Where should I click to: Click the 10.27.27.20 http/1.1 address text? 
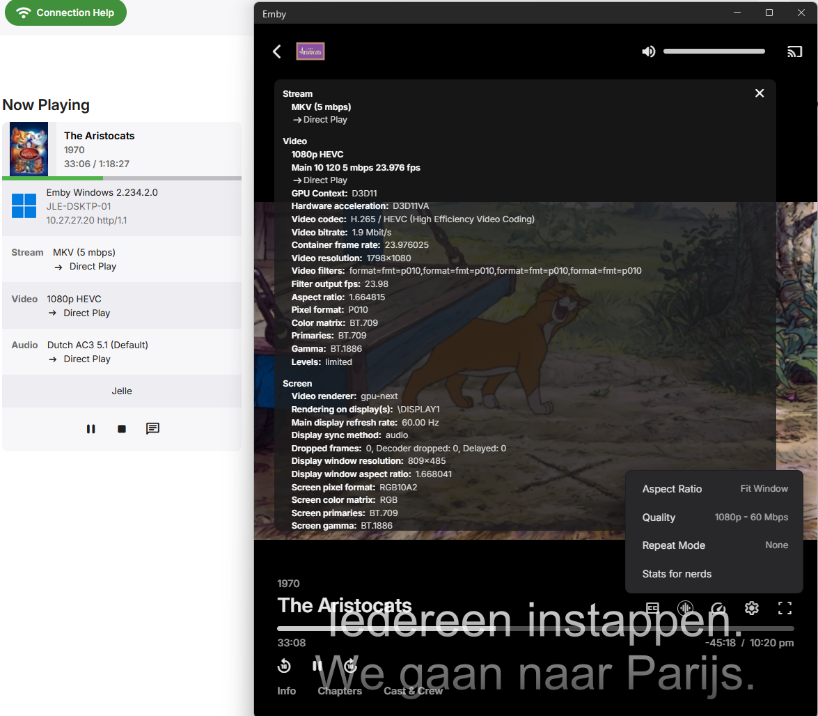86,220
